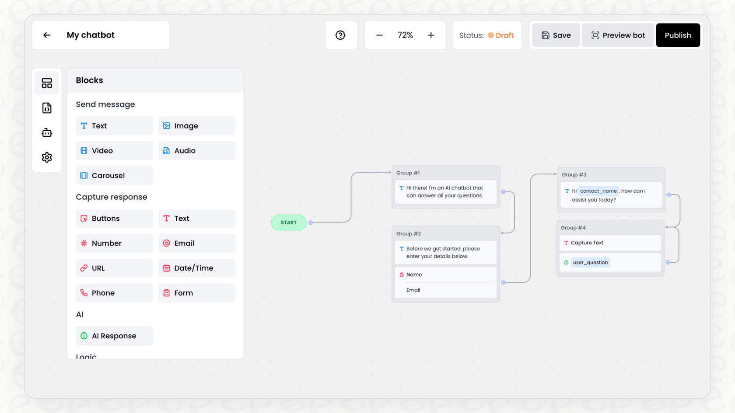Open the bot sidebar icon
This screenshot has height=413, width=735.
coord(47,132)
